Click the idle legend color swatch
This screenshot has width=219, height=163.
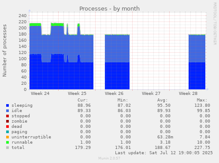[7, 111]
